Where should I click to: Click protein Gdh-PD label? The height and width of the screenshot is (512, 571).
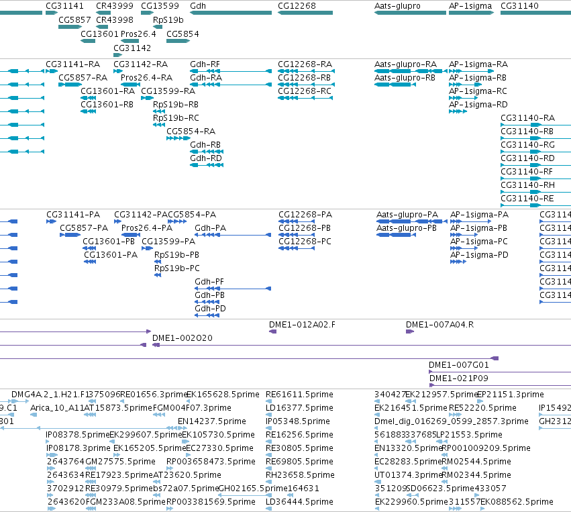pyautogui.click(x=211, y=309)
